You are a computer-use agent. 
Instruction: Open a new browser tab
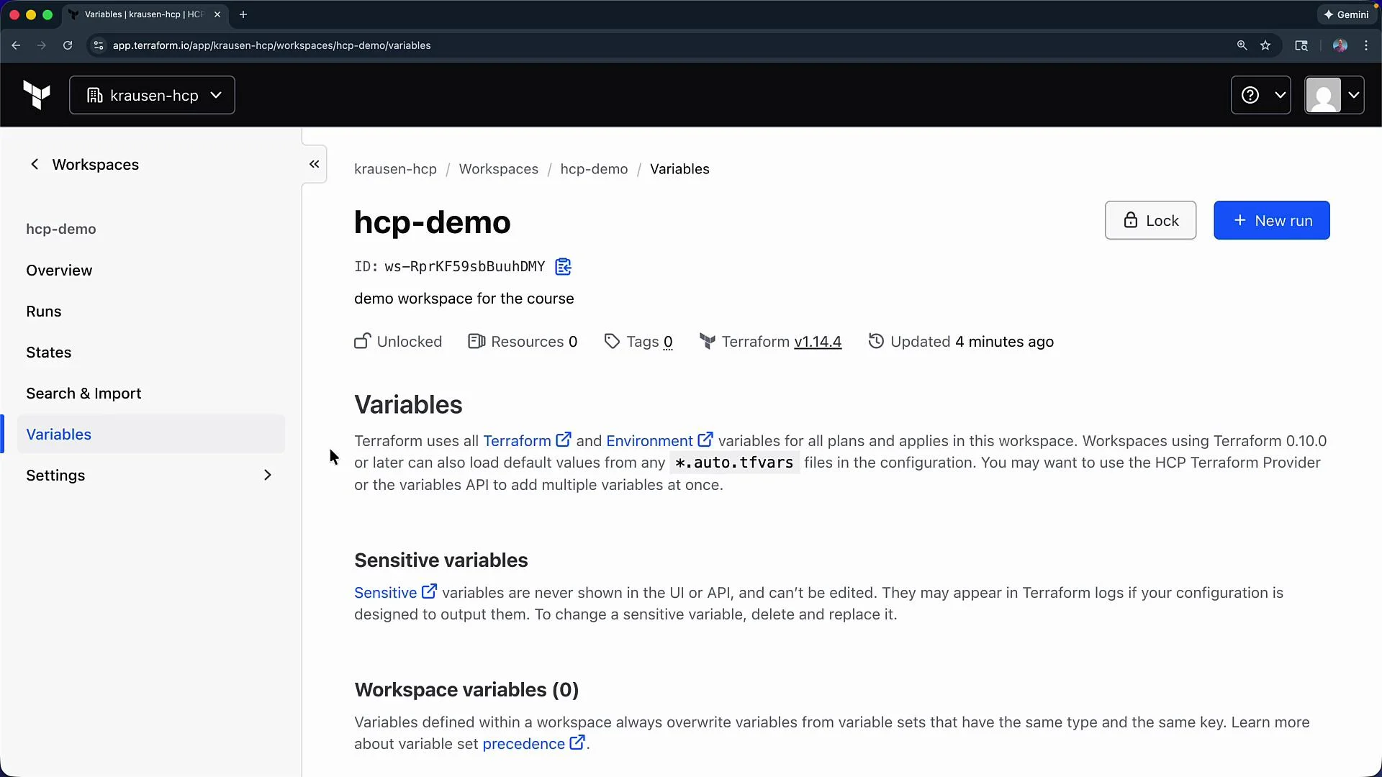pyautogui.click(x=243, y=14)
